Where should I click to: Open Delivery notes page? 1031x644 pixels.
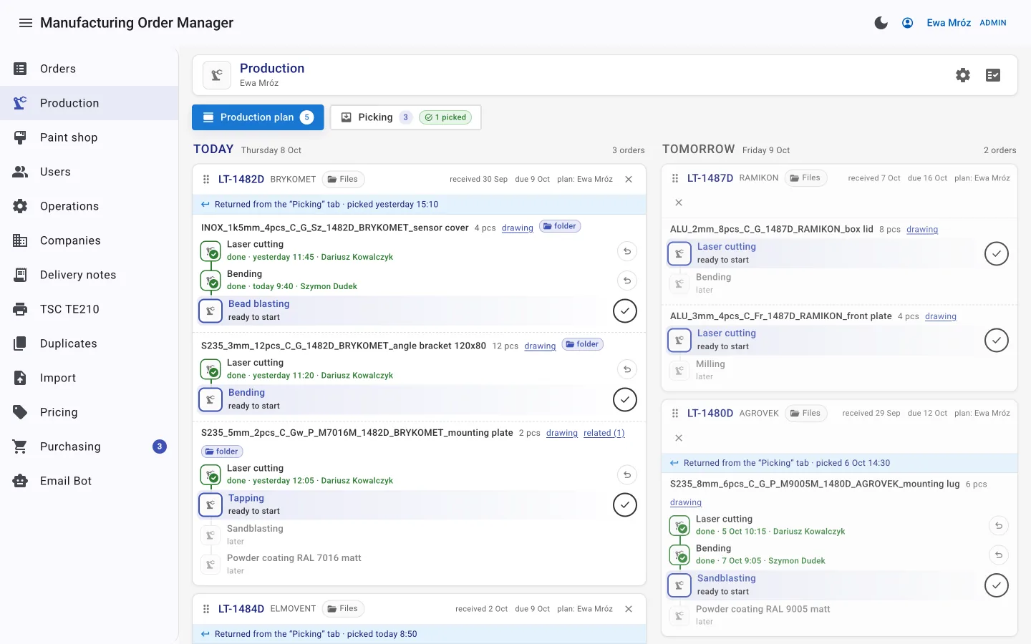point(89,275)
